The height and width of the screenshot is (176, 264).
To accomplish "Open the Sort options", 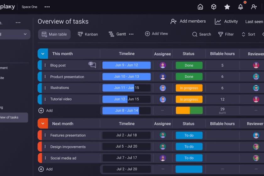I will pyautogui.click(x=248, y=34).
